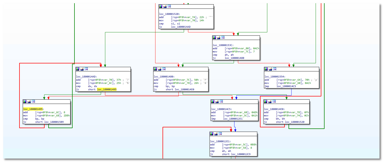Click edit icon on loc_18000153C block

pyautogui.click(x=219, y=38)
